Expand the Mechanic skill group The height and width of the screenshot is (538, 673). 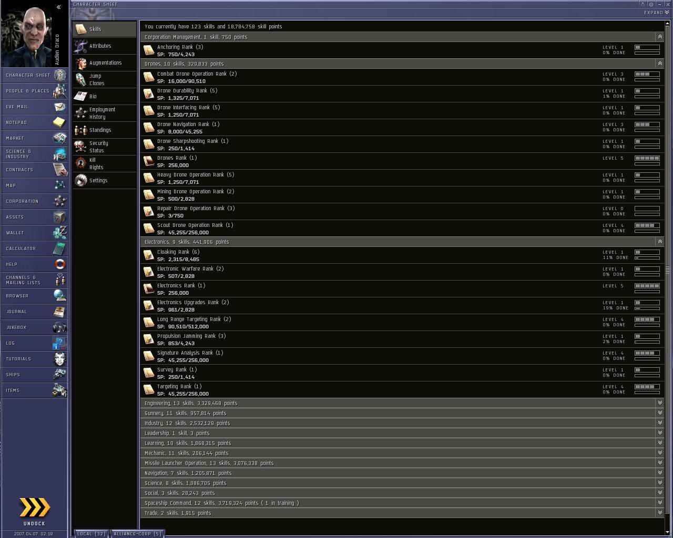point(659,453)
